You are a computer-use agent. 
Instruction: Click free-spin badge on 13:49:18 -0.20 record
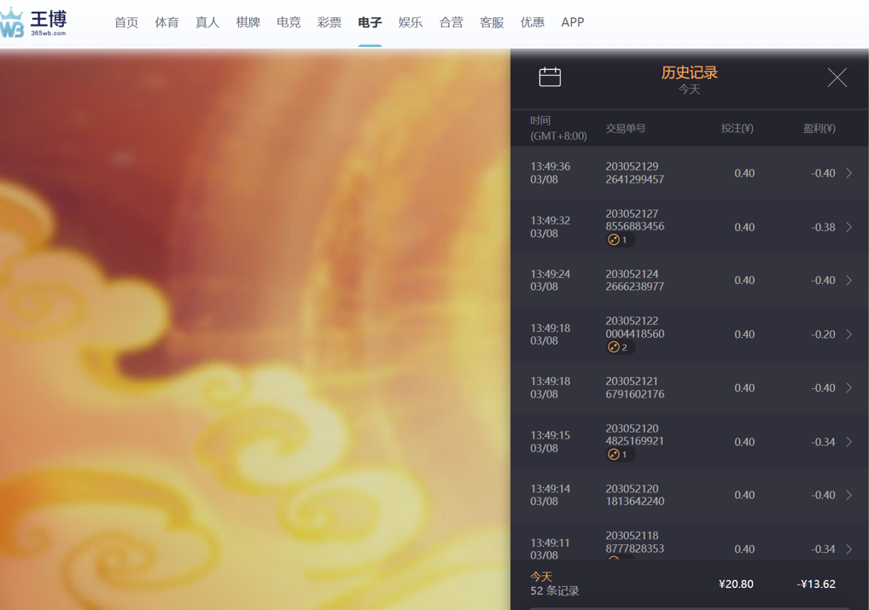click(x=618, y=347)
